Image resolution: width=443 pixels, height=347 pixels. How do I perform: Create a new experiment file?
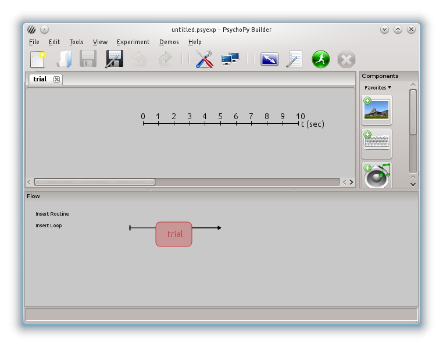pyautogui.click(x=37, y=59)
